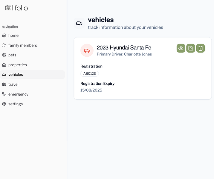Click the lifolio logo icon
214x179 pixels.
(x=8, y=8)
